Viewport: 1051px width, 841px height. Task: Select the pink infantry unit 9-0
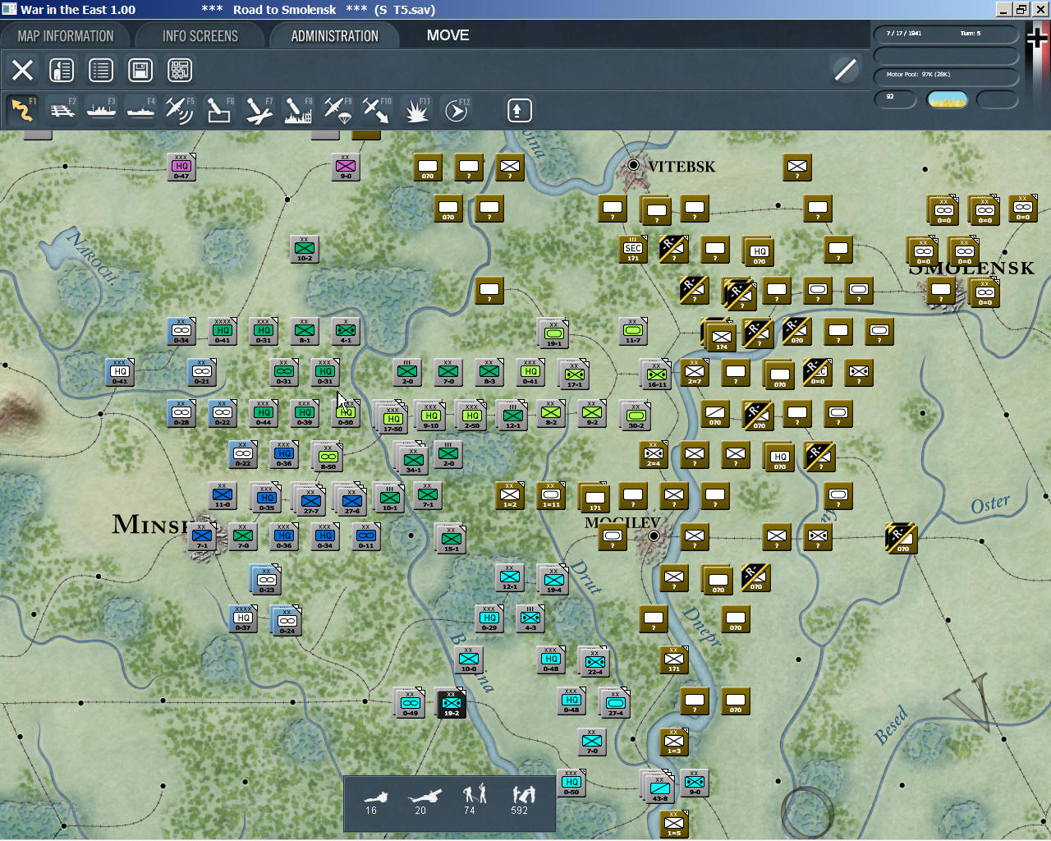click(346, 167)
